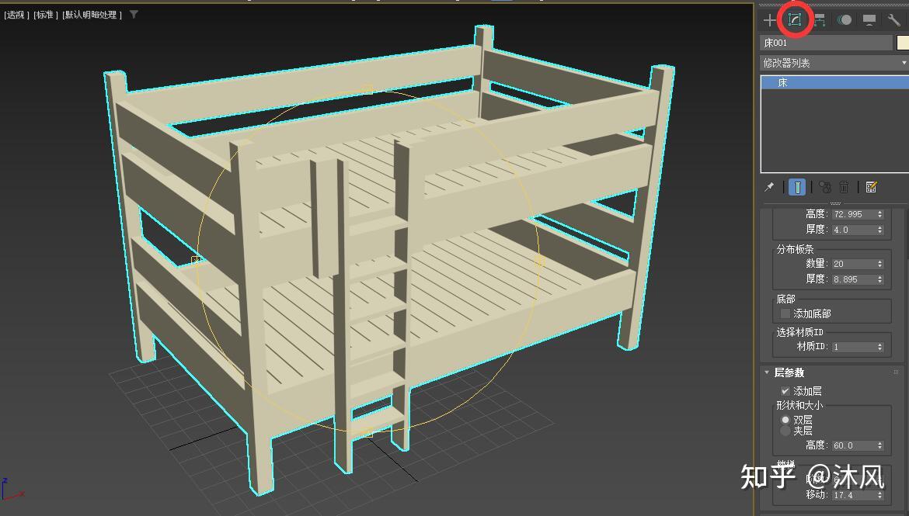Viewport: 909px width, 516px height.
Task: Click the 形状和大小 group label
Action: tap(799, 405)
